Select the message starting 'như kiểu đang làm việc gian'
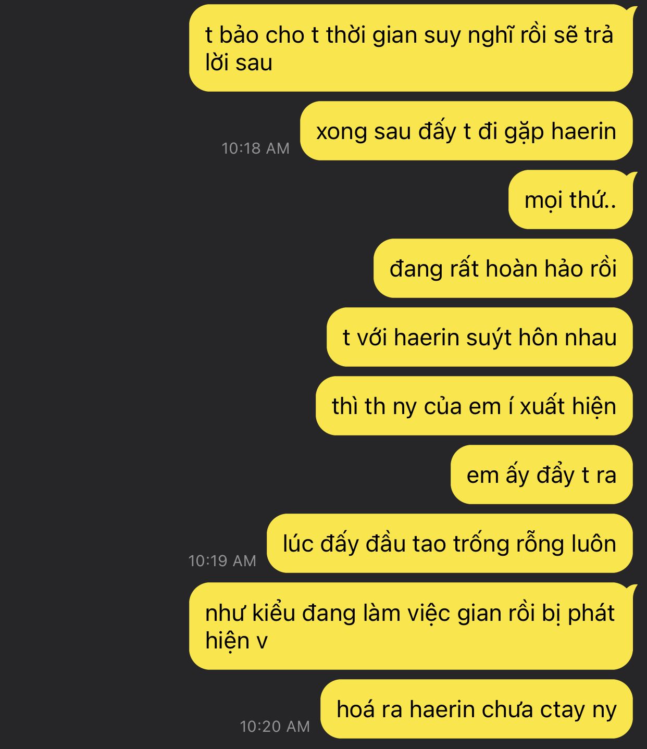This screenshot has height=749, width=647. pyautogui.click(x=411, y=626)
